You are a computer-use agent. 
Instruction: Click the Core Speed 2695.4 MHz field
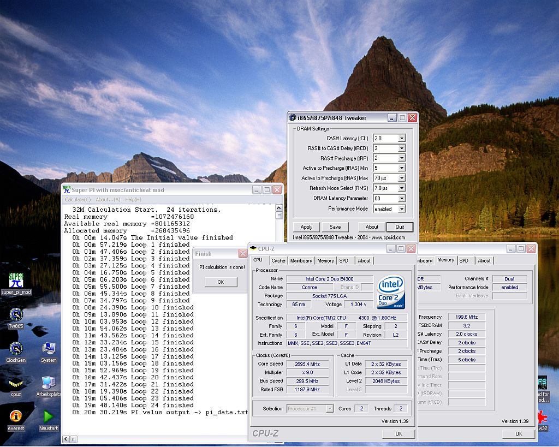[307, 364]
